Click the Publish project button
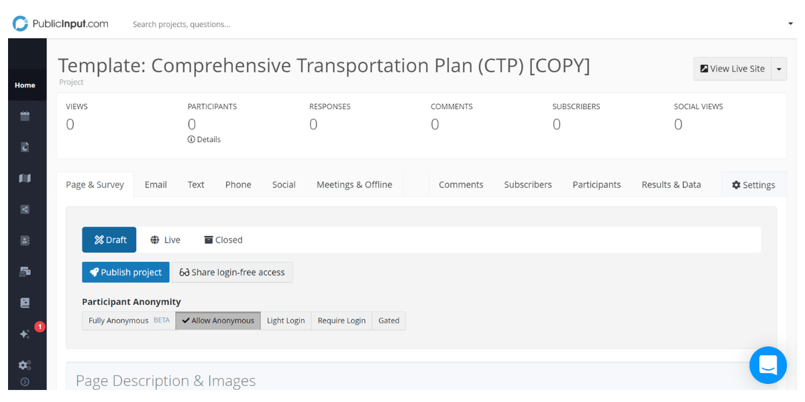805x402 pixels. pyautogui.click(x=125, y=272)
